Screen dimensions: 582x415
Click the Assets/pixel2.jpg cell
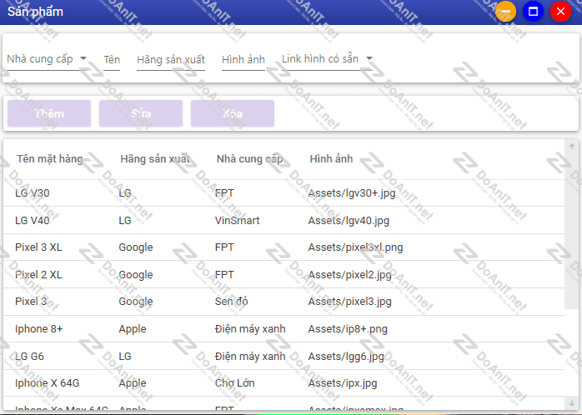coord(350,275)
